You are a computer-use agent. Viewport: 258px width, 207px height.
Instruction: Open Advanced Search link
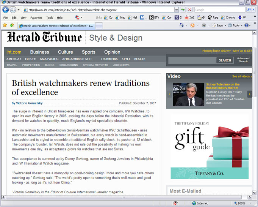pyautogui.click(x=243, y=60)
